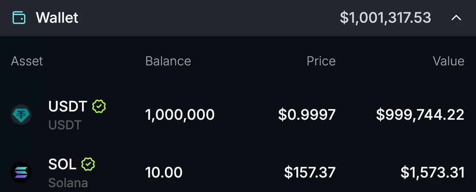Click the SOL balance of 10.00
476x192 pixels.
pos(164,173)
